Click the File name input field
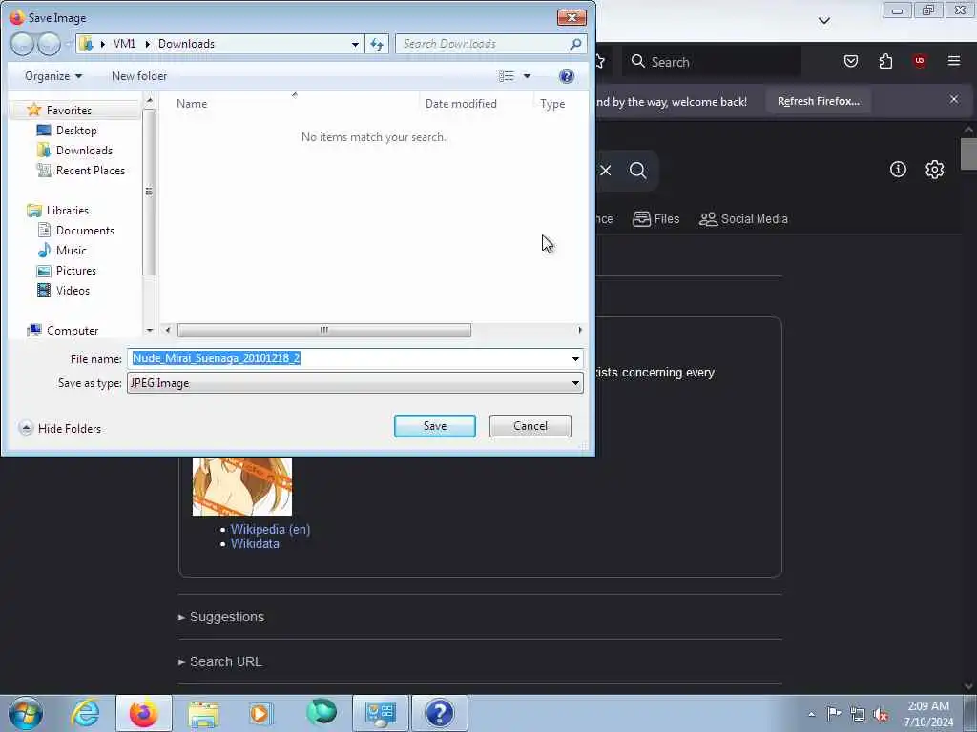 tap(355, 358)
